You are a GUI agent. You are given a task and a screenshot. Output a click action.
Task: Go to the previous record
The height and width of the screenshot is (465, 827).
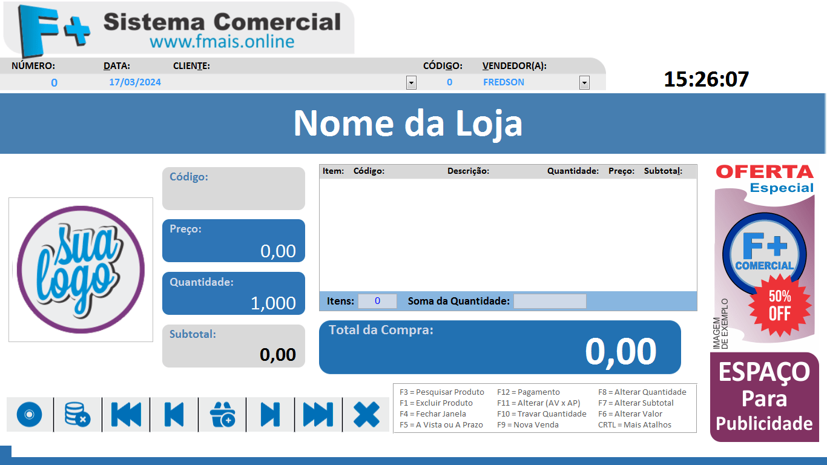(174, 415)
